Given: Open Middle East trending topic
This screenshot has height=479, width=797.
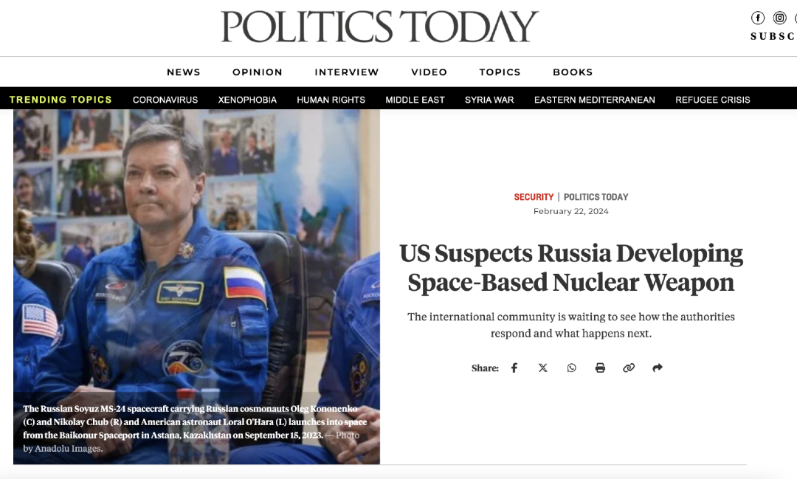Looking at the screenshot, I should pos(415,100).
